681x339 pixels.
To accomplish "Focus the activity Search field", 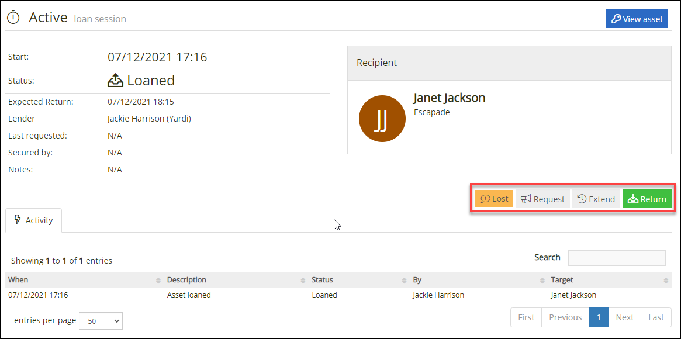I will click(617, 258).
